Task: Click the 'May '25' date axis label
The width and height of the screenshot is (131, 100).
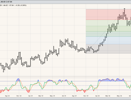Action: click(52, 96)
